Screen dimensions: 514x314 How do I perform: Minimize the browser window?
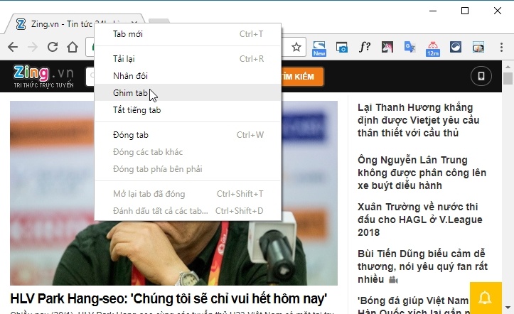tap(433, 11)
